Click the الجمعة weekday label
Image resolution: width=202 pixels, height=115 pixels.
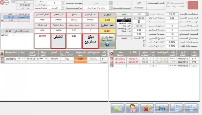coord(124,38)
